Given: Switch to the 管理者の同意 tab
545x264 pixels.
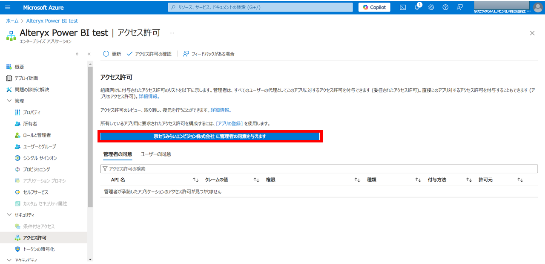Looking at the screenshot, I should point(118,154).
